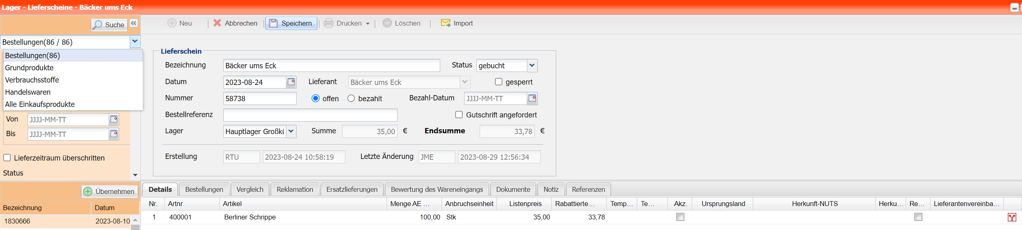Select the bezahlt radio button

[351, 98]
